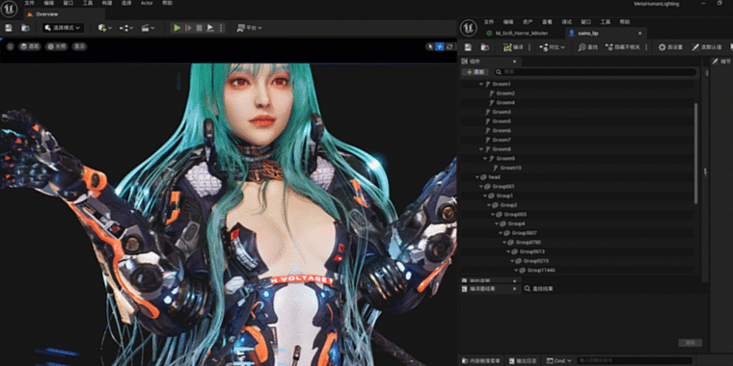
Task: Open the blueprints node-graph dropdown in main toolbar
Action: [x=125, y=28]
